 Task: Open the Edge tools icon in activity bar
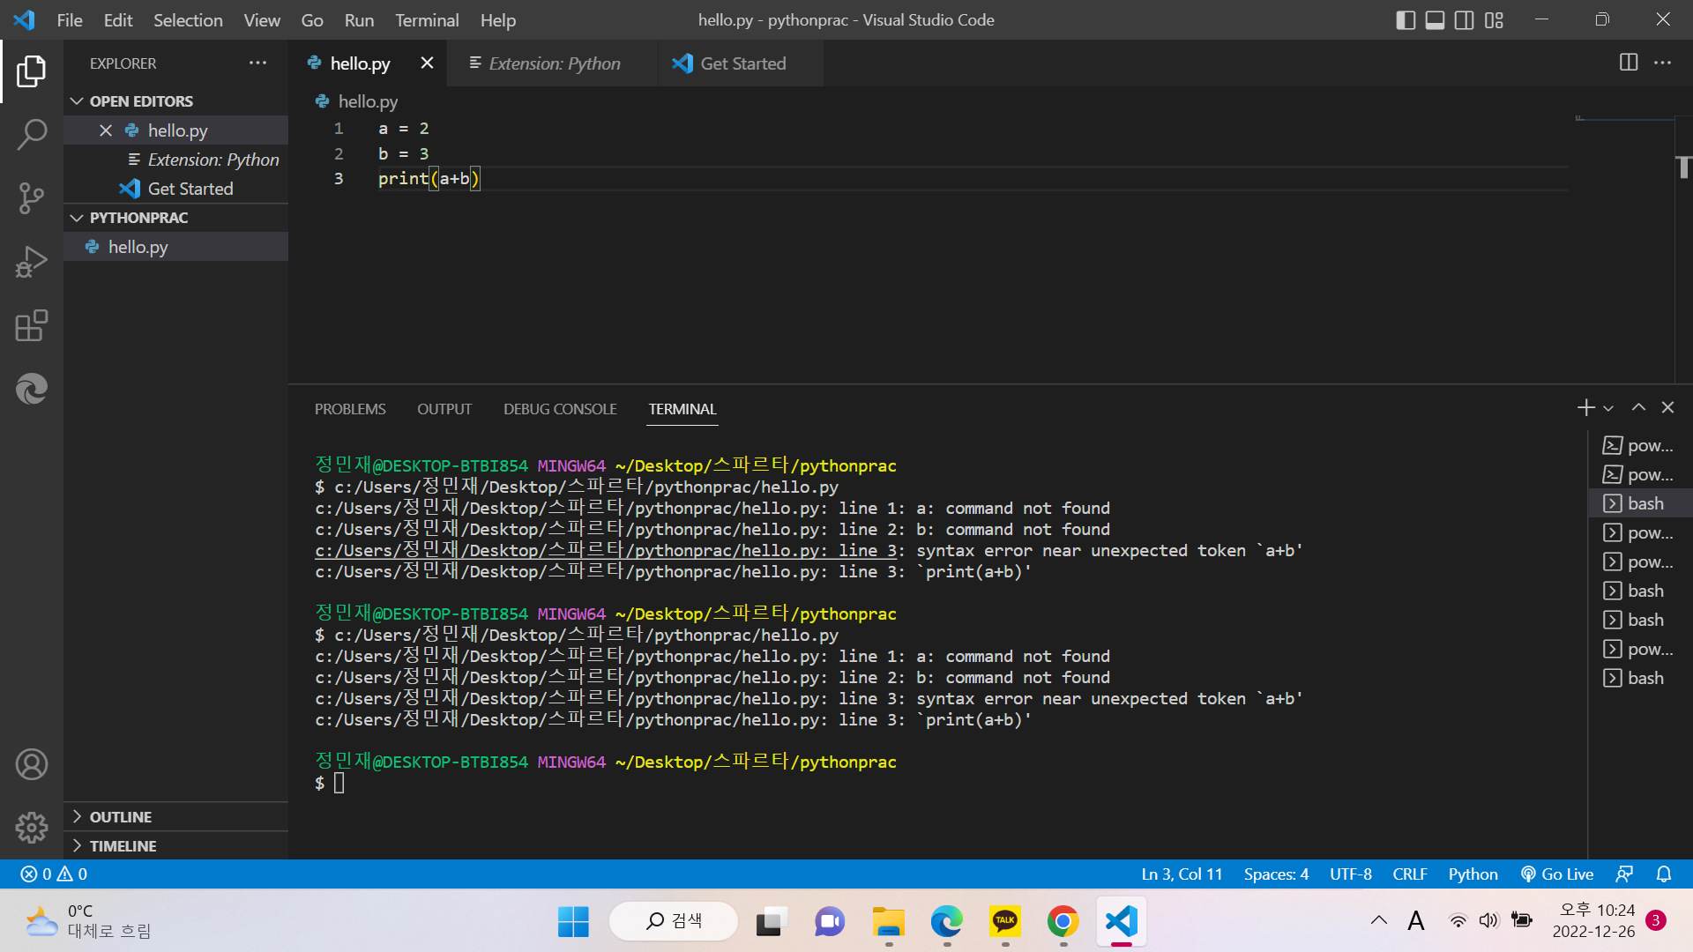[32, 389]
